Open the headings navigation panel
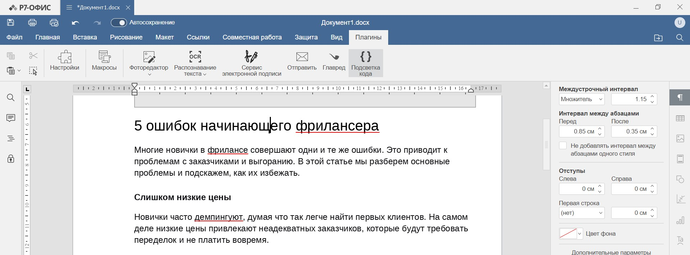Screen dimensions: 690x255 pyautogui.click(x=11, y=138)
